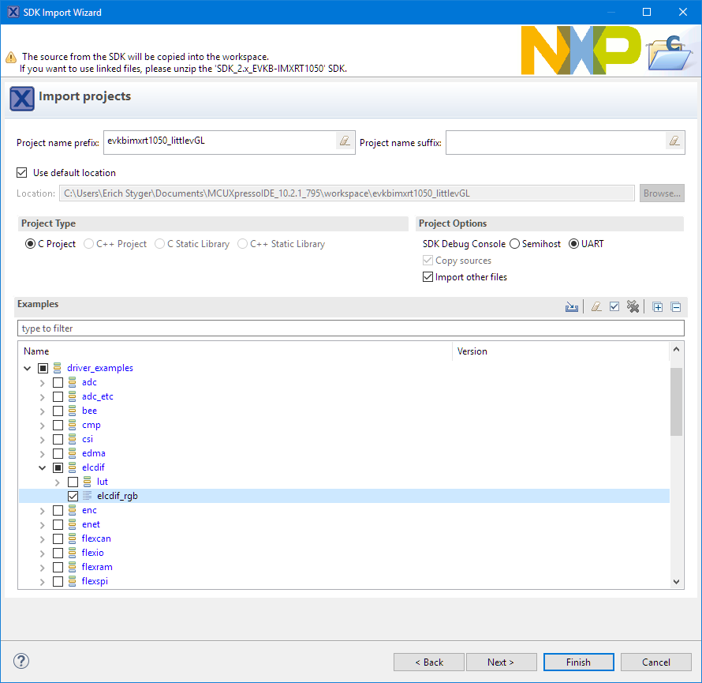Image resolution: width=702 pixels, height=683 pixels.
Task: Collapse the driver_examples tree node
Action: (28, 368)
